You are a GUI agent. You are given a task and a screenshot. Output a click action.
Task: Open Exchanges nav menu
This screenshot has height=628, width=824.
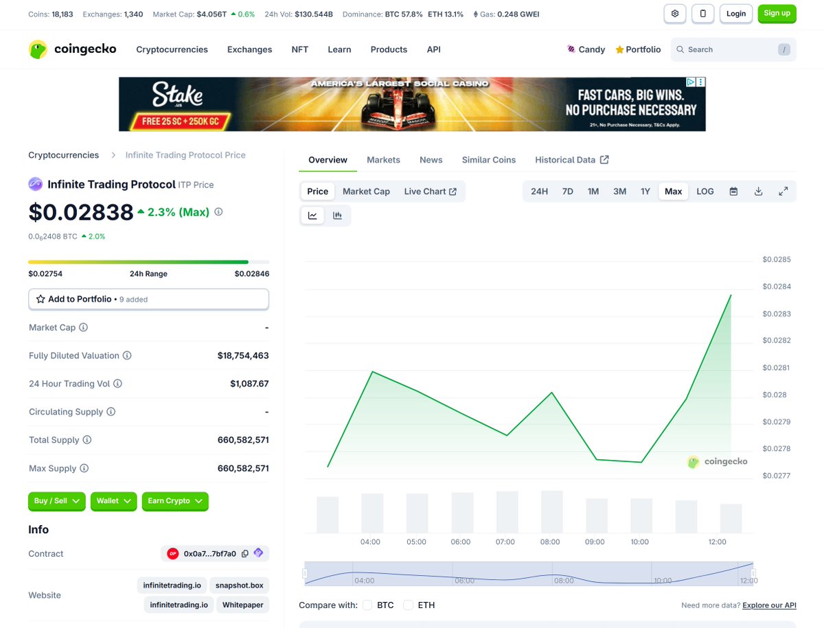coord(250,49)
